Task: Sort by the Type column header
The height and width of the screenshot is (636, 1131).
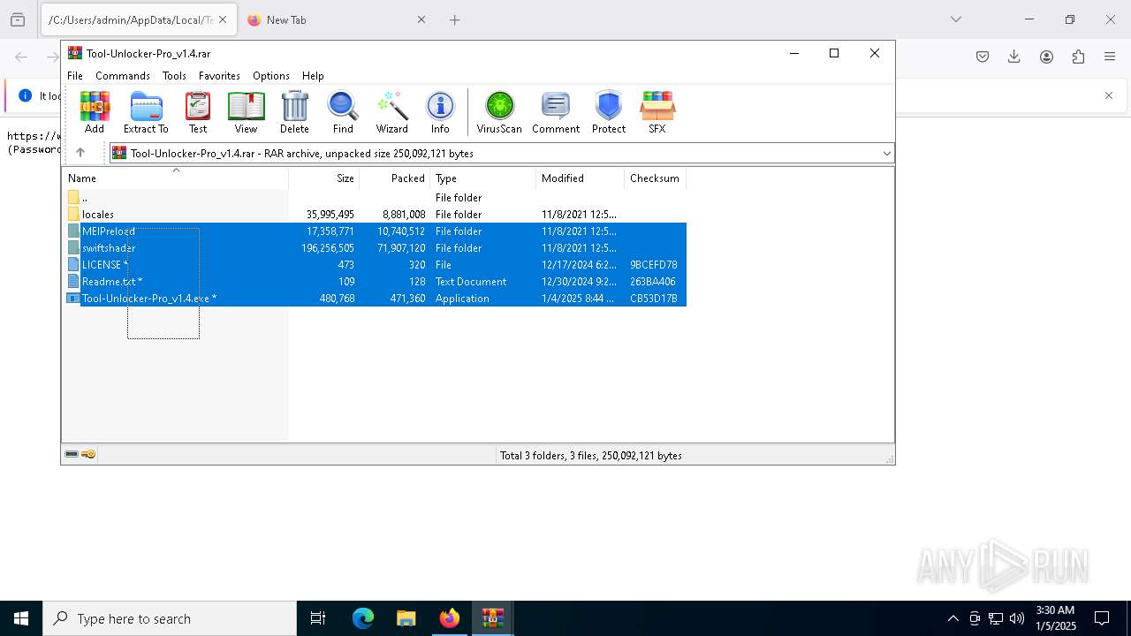Action: tap(483, 178)
